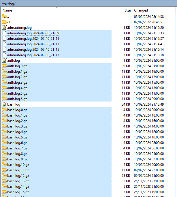
Task: Click the date 05/02/2024 08:14:38
Action: pos(149,16)
